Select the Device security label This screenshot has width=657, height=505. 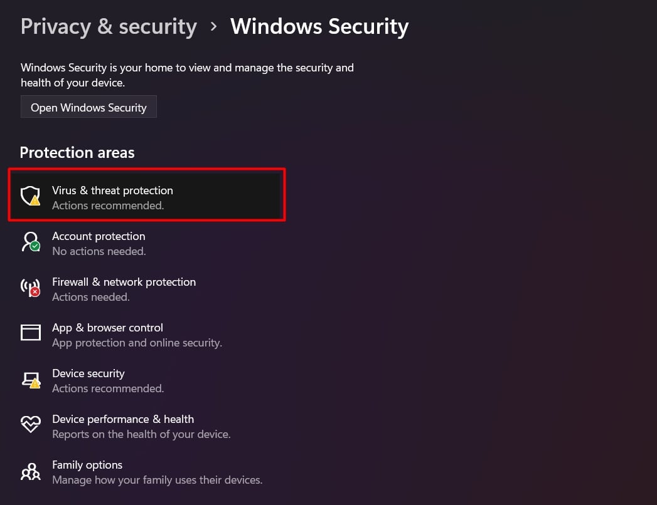[x=88, y=373]
